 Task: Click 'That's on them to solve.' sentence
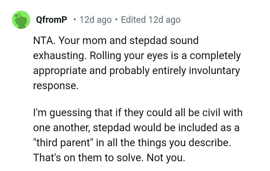point(88,158)
